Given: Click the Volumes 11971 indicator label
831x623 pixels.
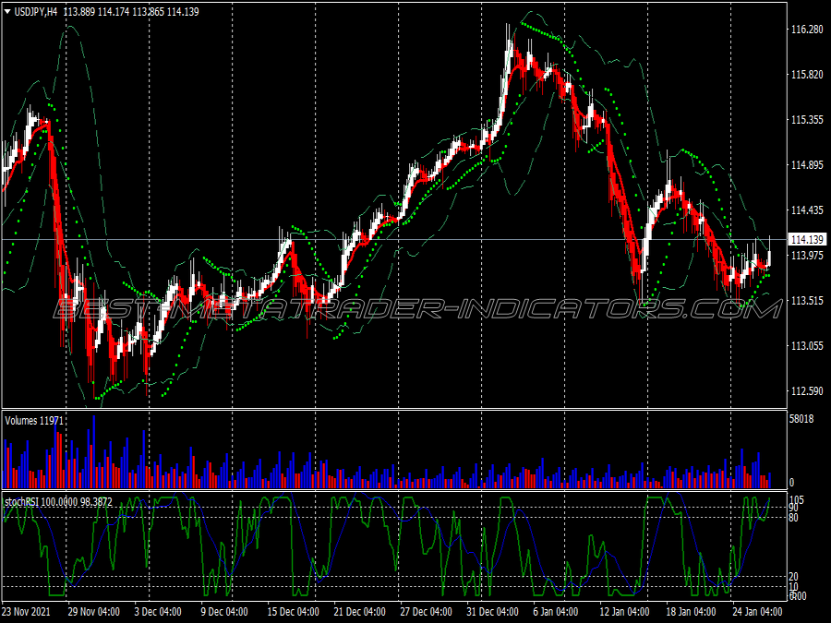Looking at the screenshot, I should 34,421.
